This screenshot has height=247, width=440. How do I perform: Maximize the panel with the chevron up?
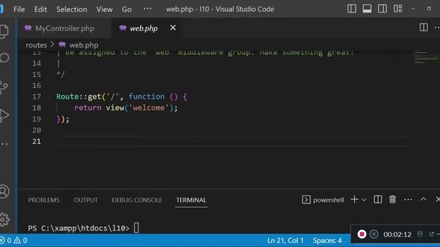(423, 200)
